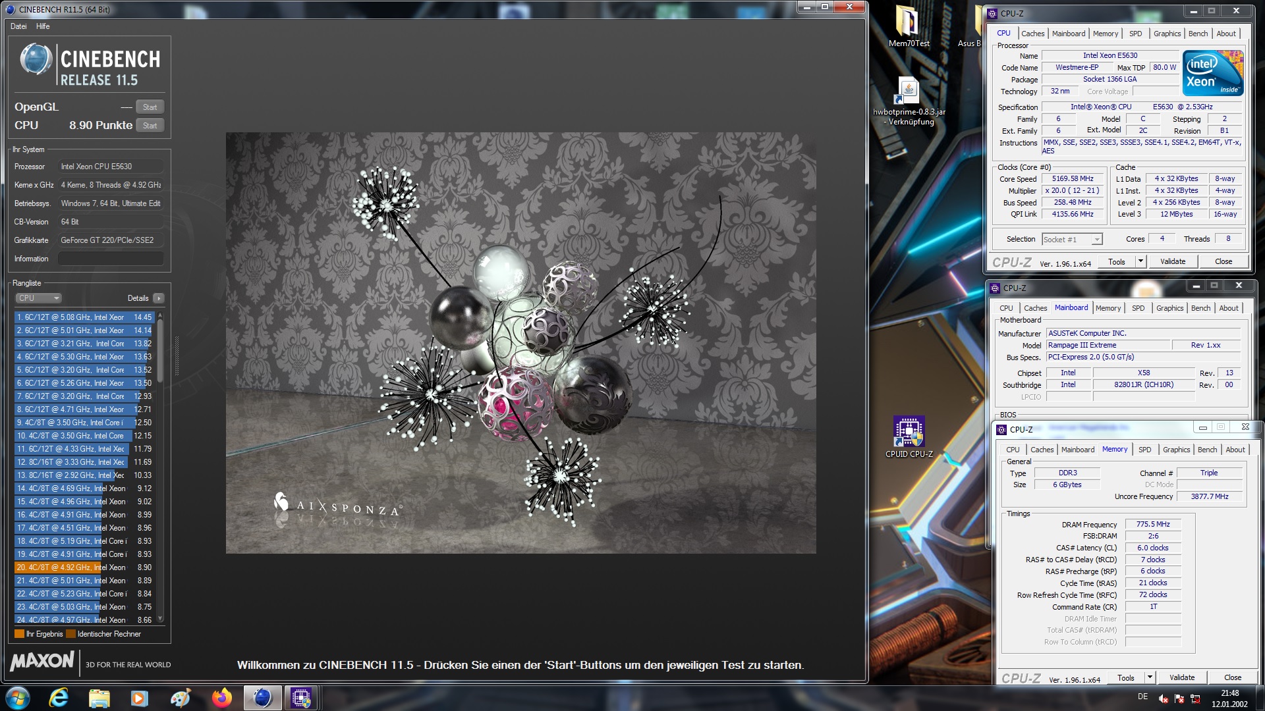Click the Rampage III Extreme model field
This screenshot has height=711, width=1265.
click(x=1108, y=345)
